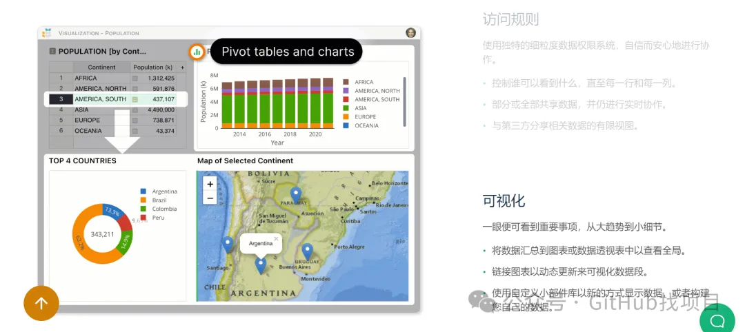The image size is (745, 332).
Task: Click the TOP 4 COUNTRIES widget title
Action: [83, 160]
